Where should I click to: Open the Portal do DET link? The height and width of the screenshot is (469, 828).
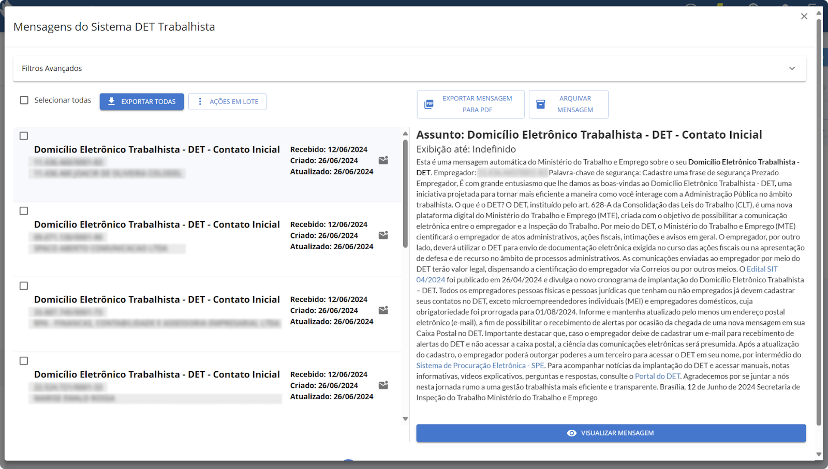(658, 376)
